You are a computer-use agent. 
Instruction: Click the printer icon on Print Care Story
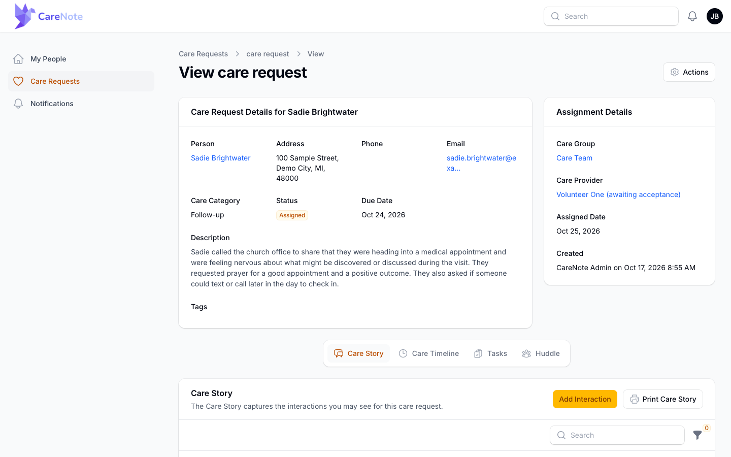click(635, 399)
